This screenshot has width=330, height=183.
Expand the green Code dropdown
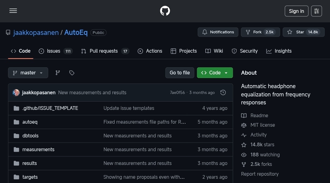(x=215, y=73)
